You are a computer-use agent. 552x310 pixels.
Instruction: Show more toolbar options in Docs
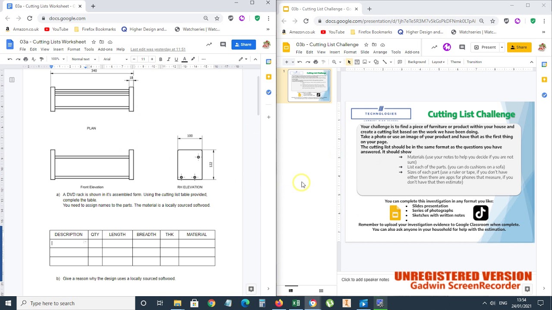coord(204,59)
